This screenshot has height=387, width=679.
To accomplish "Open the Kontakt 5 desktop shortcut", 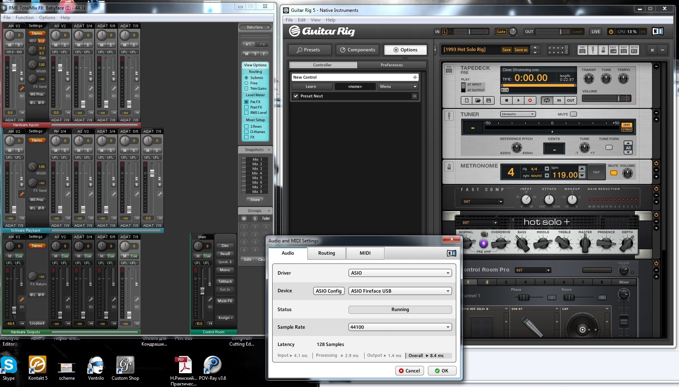I will point(38,368).
